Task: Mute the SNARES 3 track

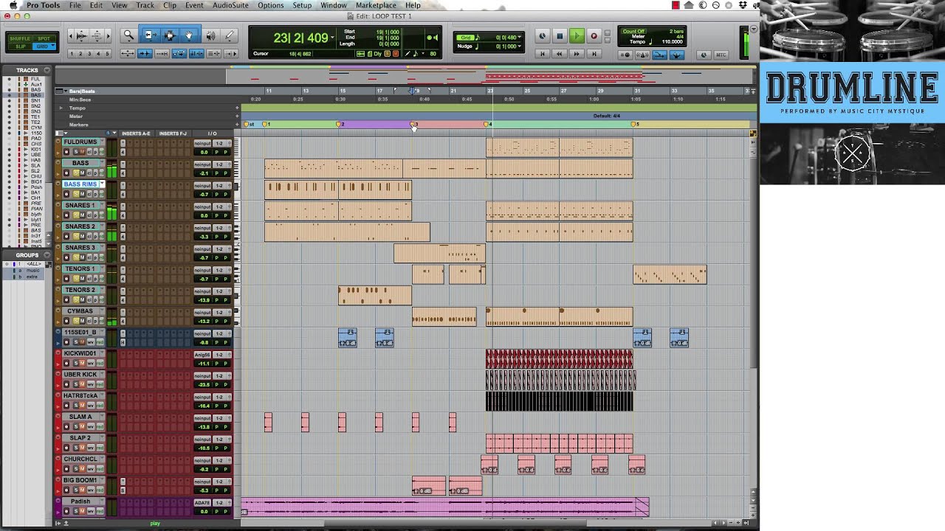Action: [83, 257]
